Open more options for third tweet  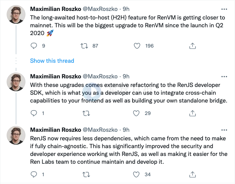pos(223,129)
